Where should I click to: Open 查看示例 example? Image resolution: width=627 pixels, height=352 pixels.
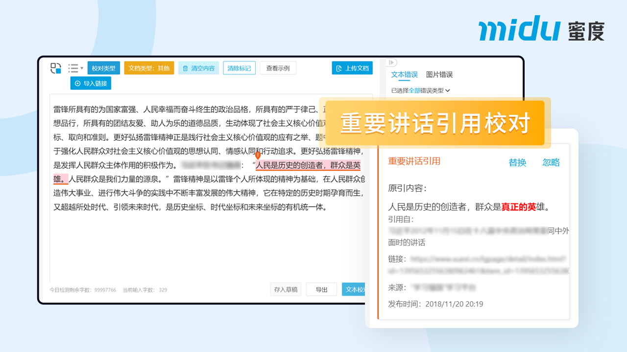click(278, 68)
